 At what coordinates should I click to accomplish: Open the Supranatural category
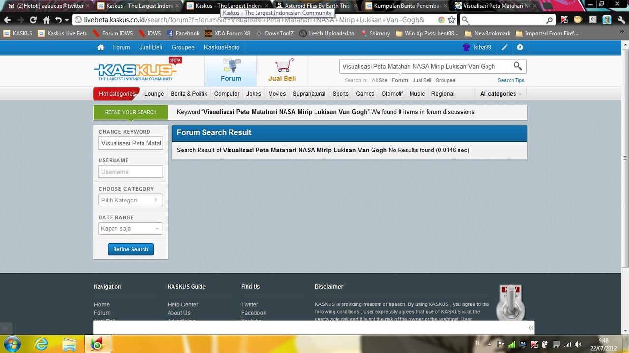click(309, 94)
